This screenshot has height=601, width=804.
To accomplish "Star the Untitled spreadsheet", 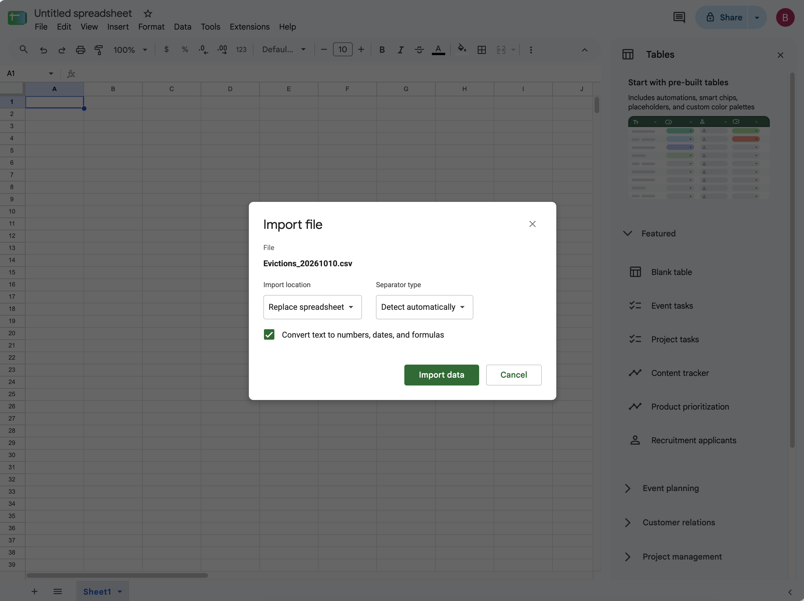I will point(148,14).
